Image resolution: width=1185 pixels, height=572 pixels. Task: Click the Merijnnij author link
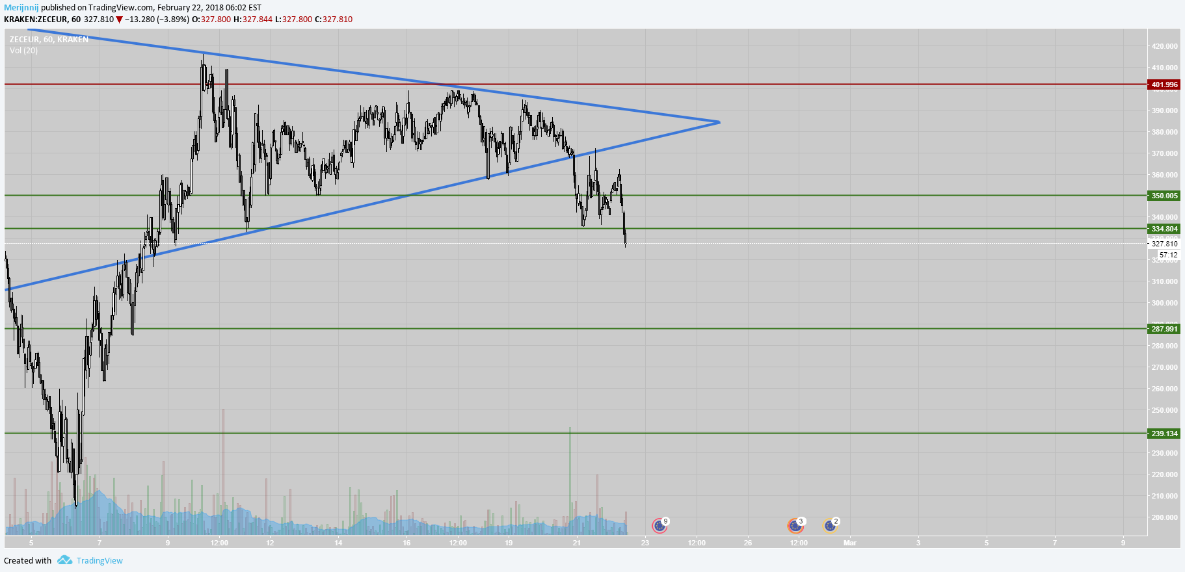tap(21, 8)
